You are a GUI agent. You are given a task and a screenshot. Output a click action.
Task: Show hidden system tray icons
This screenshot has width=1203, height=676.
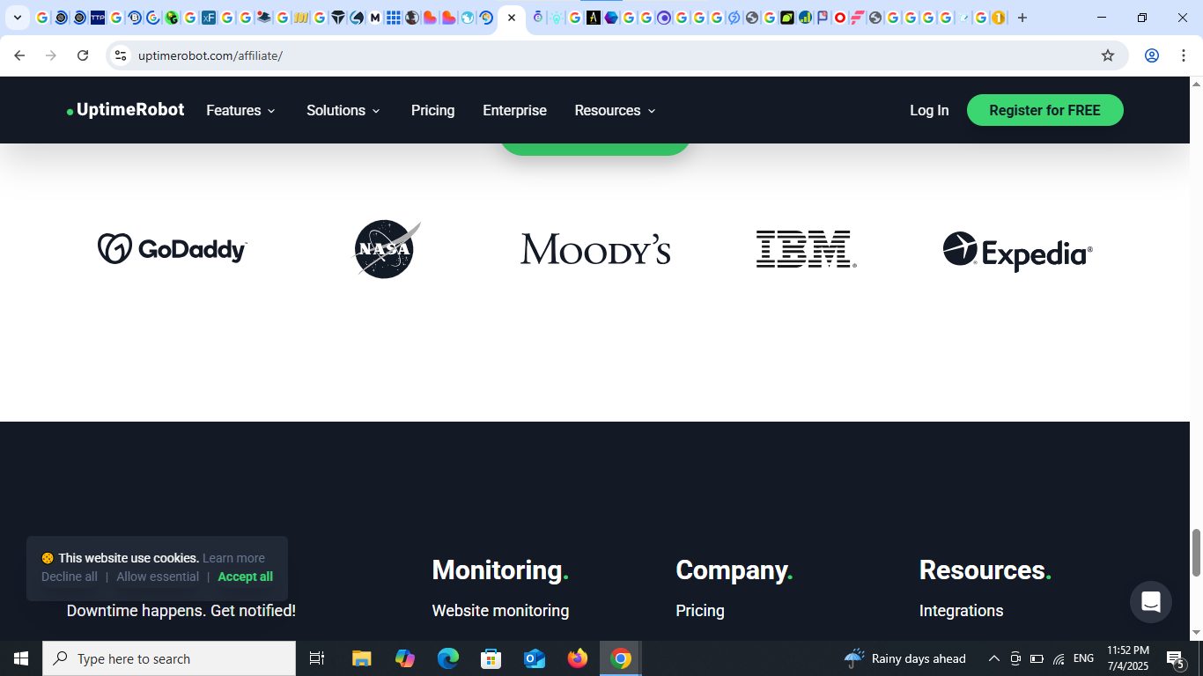(x=994, y=658)
